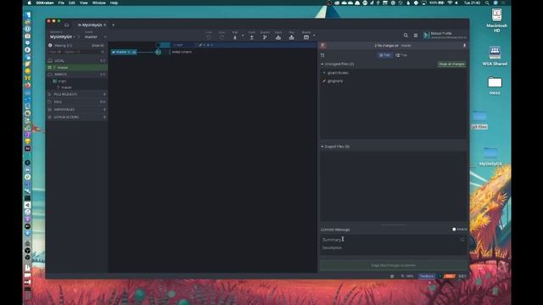Select the MyUnityGit tab
This screenshot has height=305, width=543.
(x=91, y=25)
